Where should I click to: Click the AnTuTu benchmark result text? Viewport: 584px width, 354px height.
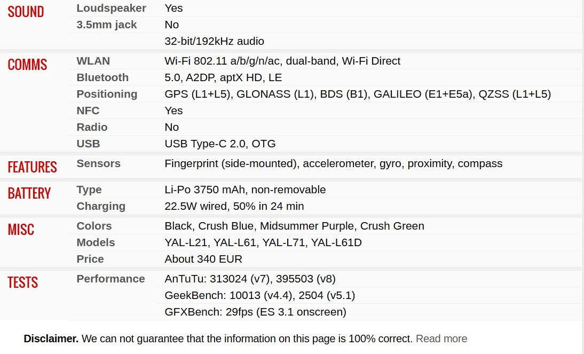250,279
